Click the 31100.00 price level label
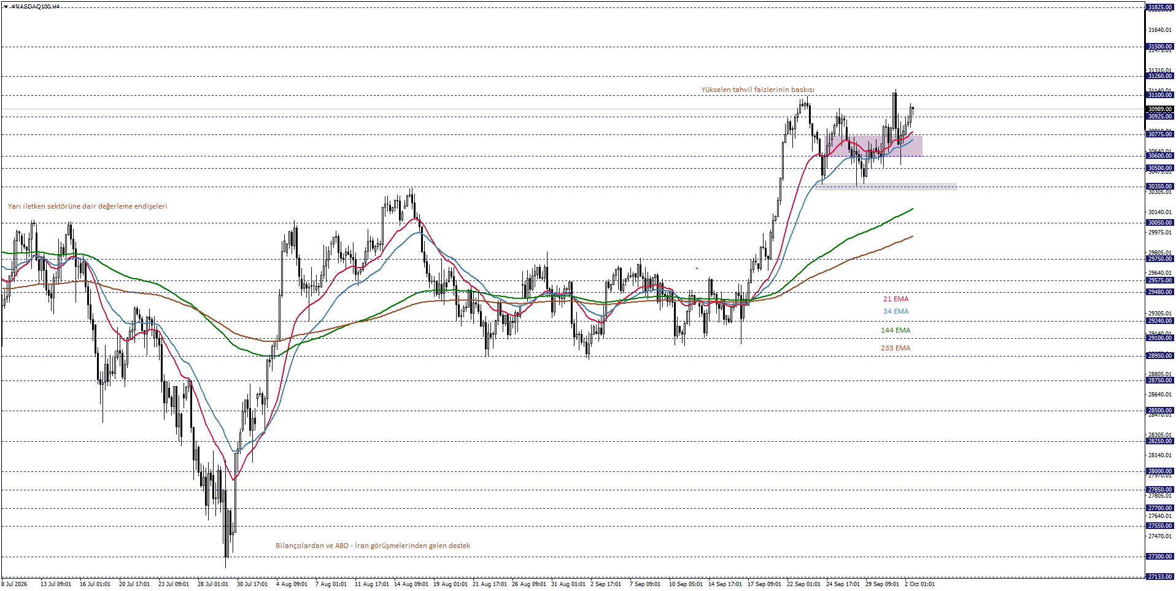 (x=1160, y=95)
